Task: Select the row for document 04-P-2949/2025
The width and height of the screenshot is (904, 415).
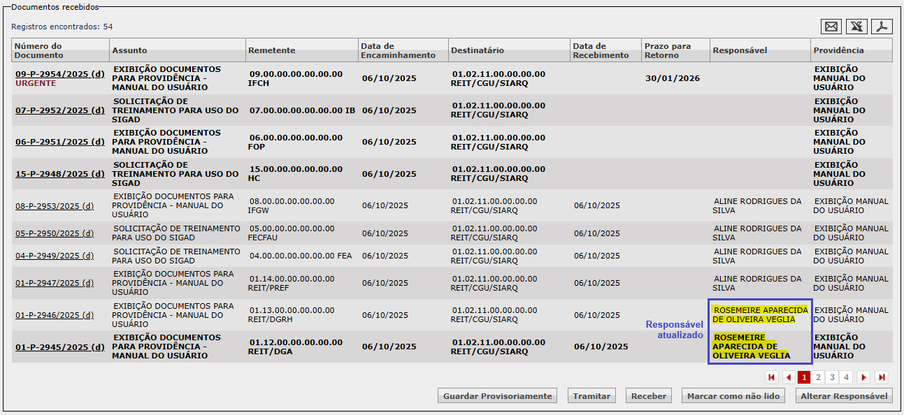Action: pos(54,256)
